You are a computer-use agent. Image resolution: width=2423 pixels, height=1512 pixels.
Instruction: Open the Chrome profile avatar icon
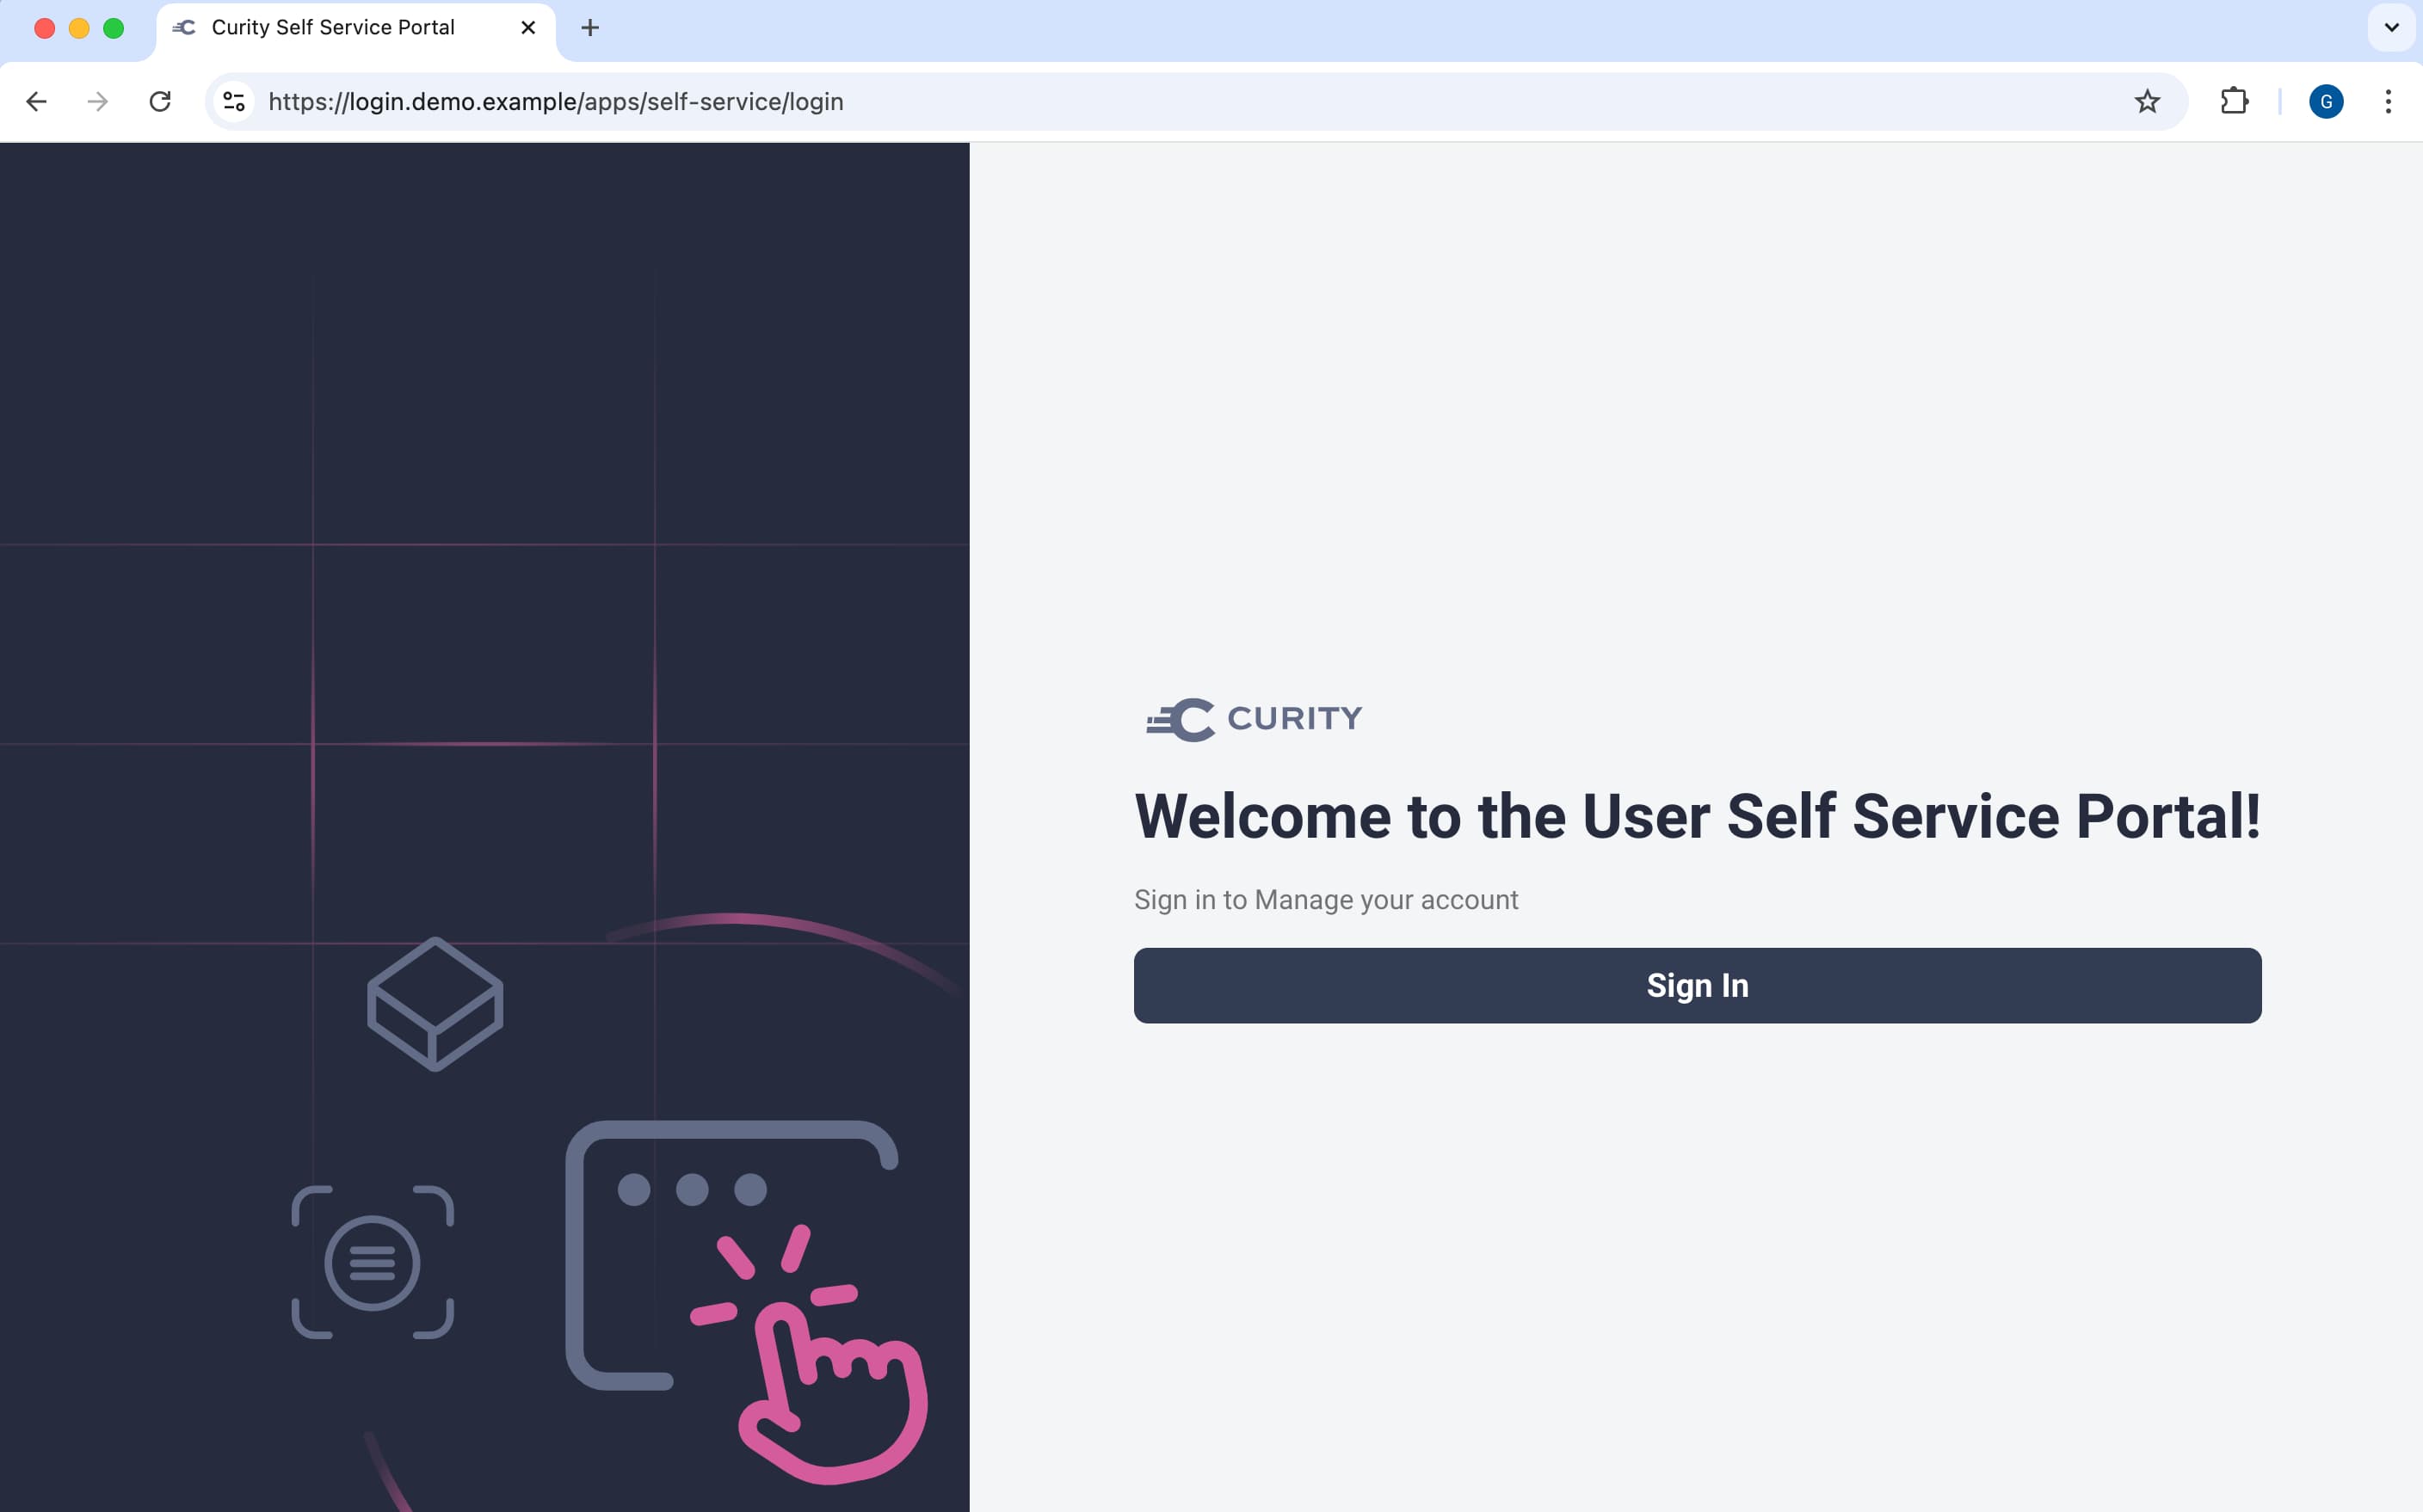tap(2326, 101)
